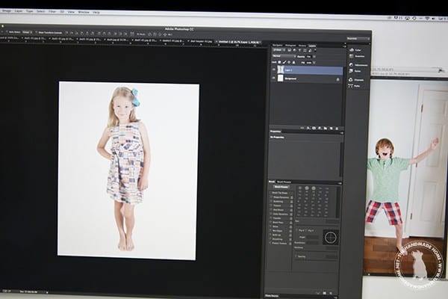This screenshot has height=299, width=448.
Task: Adjust the brush Hardness slider
Action: point(315,250)
